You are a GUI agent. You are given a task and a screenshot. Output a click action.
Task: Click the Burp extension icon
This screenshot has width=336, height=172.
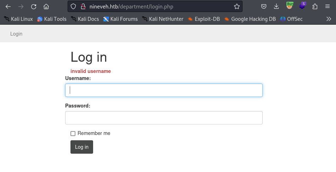point(290,6)
